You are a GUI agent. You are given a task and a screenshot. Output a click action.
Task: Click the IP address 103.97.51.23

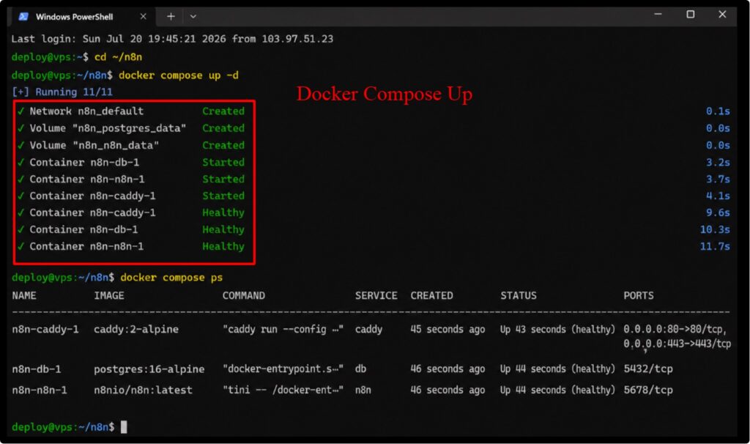coord(297,39)
